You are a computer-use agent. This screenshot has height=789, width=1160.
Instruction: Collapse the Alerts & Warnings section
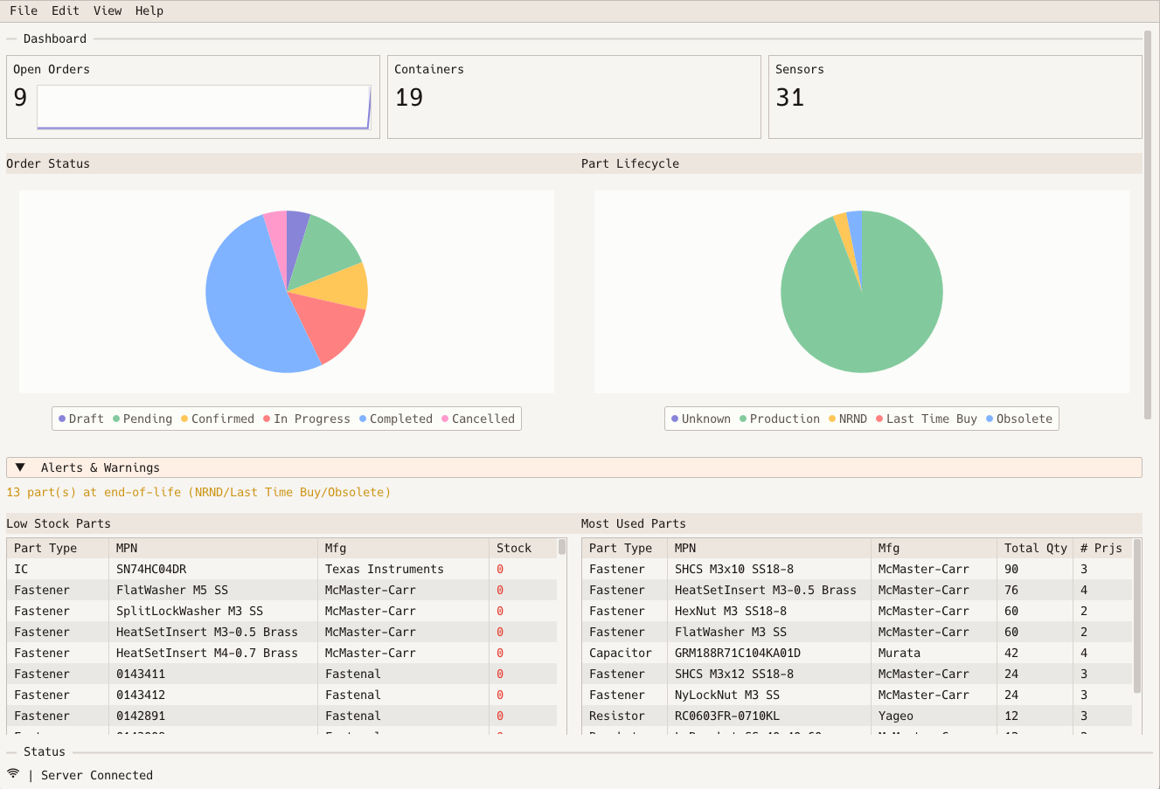coord(573,467)
